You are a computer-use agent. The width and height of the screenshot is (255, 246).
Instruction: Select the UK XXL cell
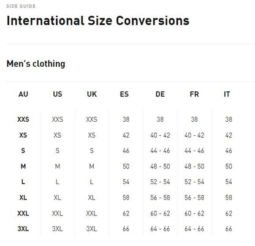pos(91,213)
